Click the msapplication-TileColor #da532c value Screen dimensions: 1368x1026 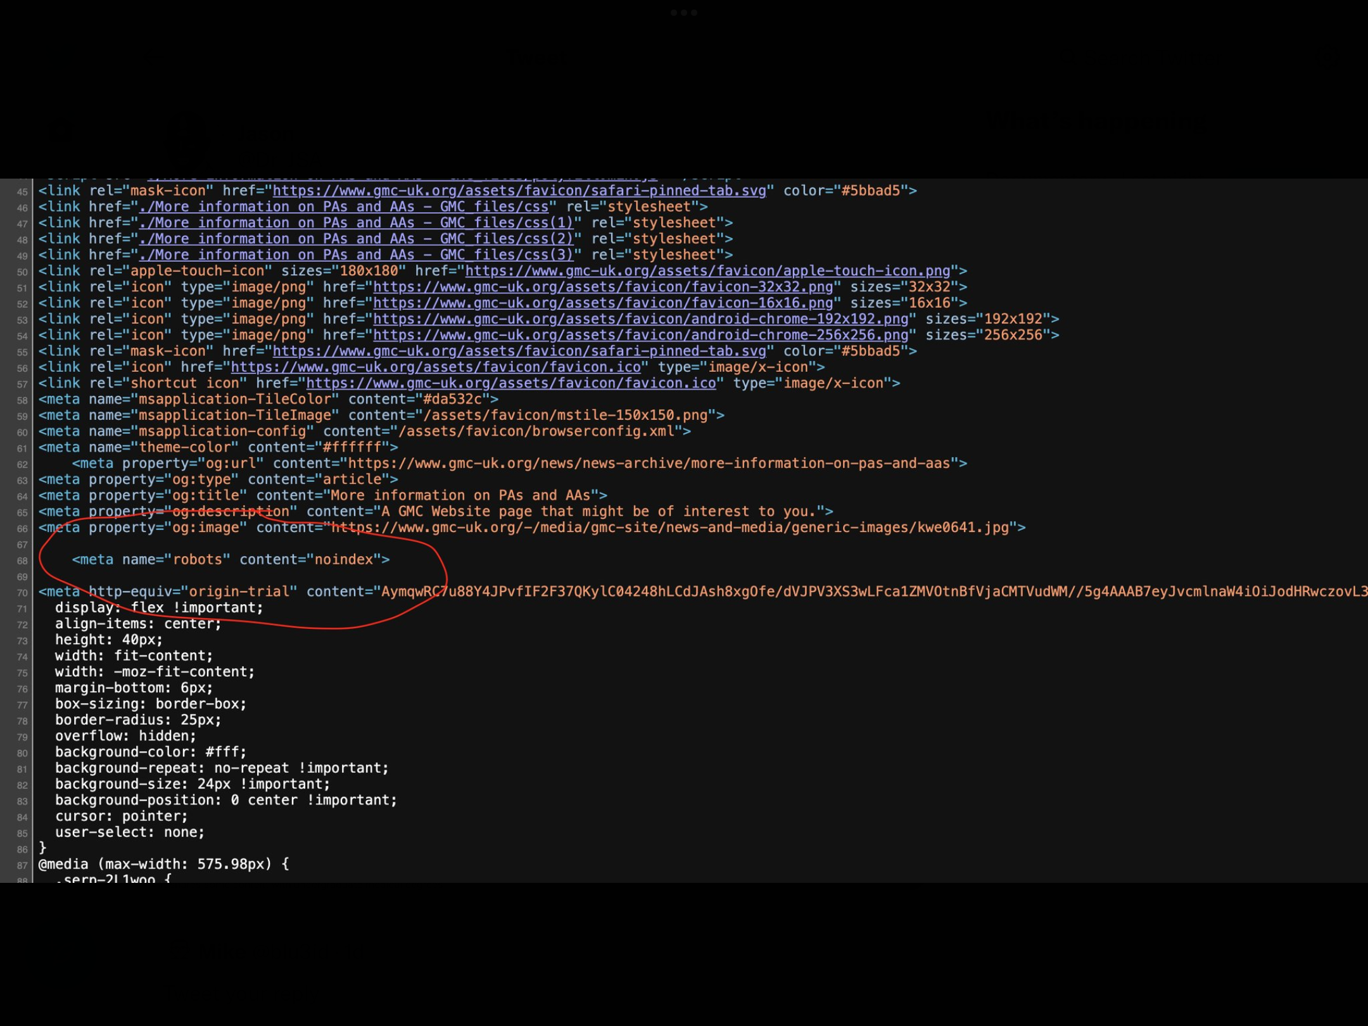pyautogui.click(x=452, y=400)
